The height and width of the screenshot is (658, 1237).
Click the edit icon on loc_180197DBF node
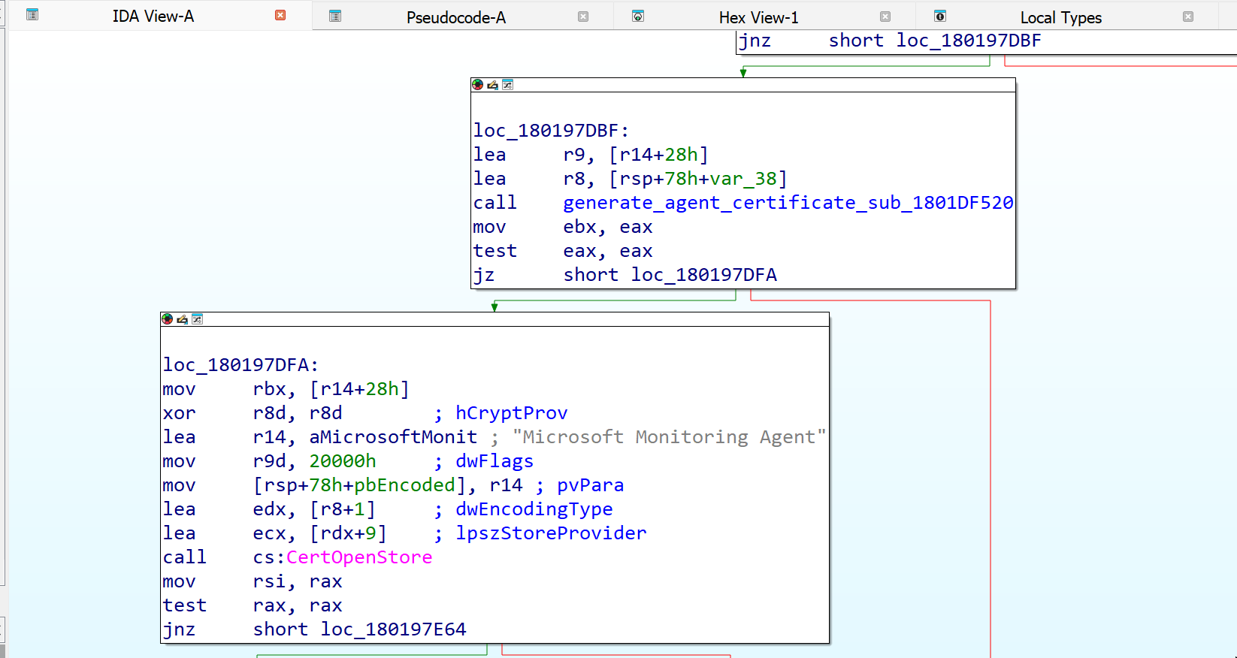coord(492,85)
